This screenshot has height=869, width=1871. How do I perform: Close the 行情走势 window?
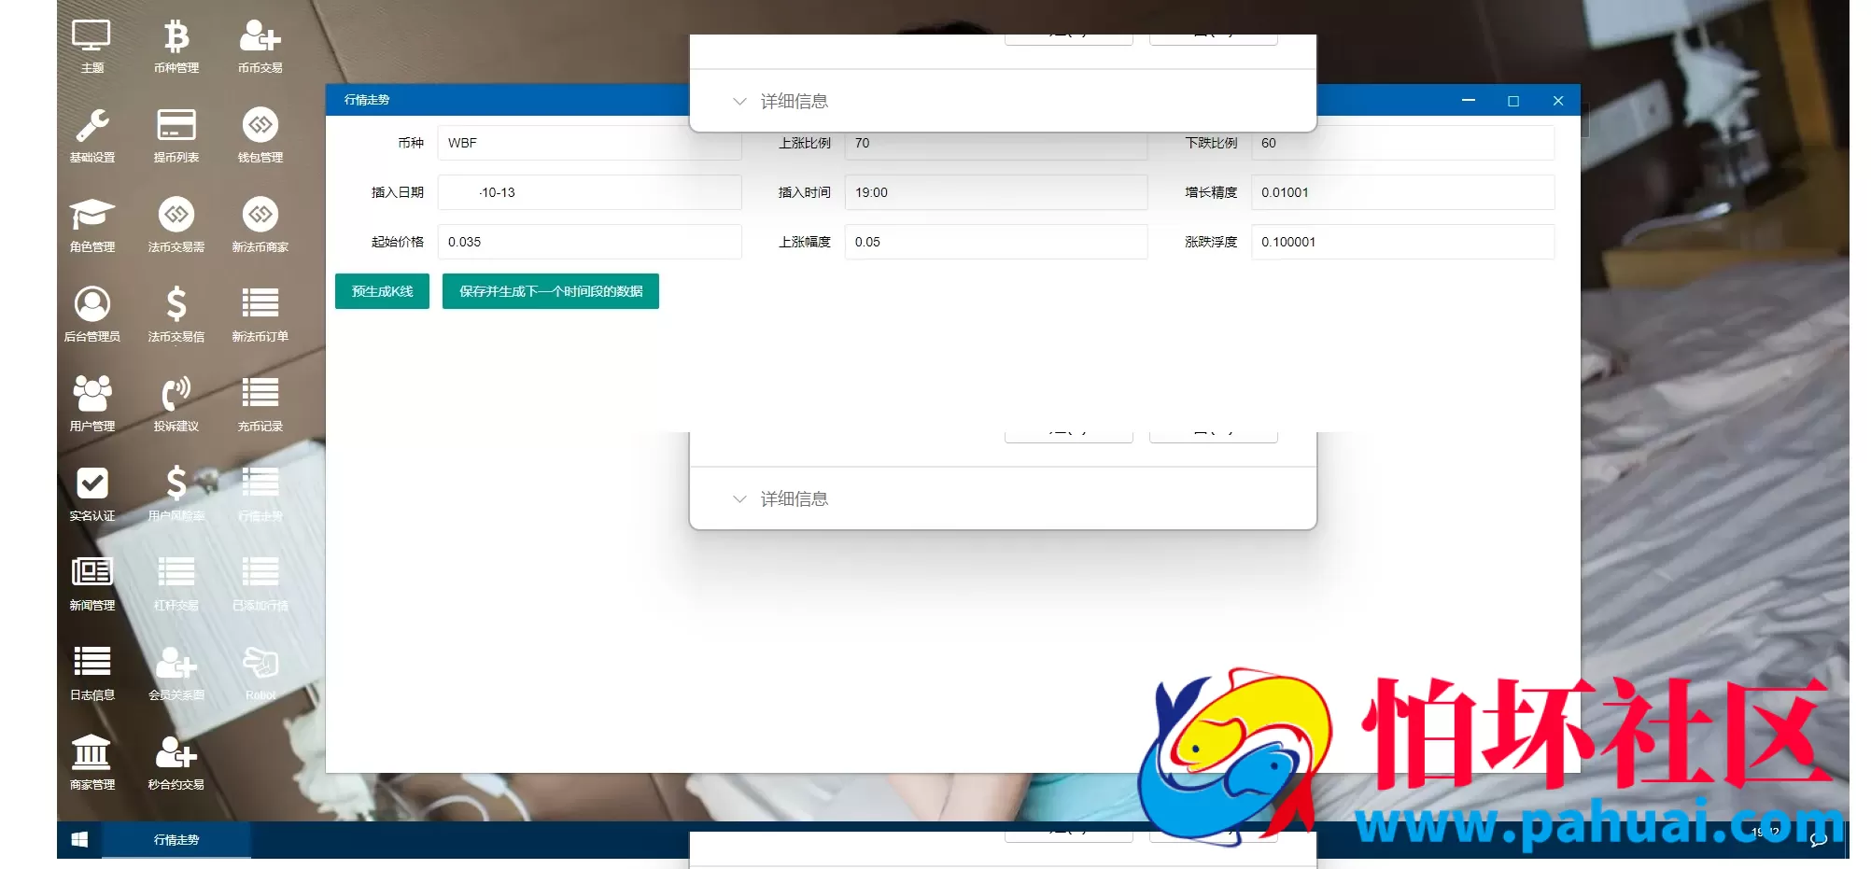[1558, 101]
